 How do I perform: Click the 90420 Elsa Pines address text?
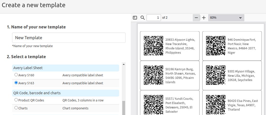pos(243,105)
